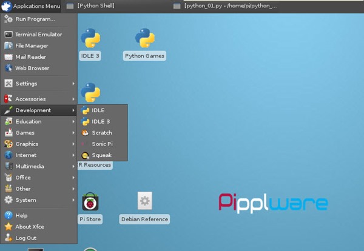
Task: Launch Terminal Emulator from menu
Action: pos(39,35)
